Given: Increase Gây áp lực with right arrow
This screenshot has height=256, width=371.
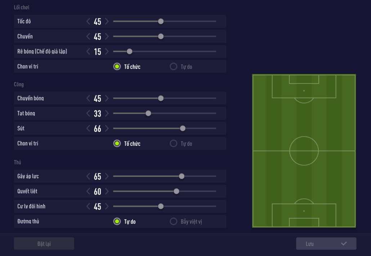Looking at the screenshot, I should [107, 176].
